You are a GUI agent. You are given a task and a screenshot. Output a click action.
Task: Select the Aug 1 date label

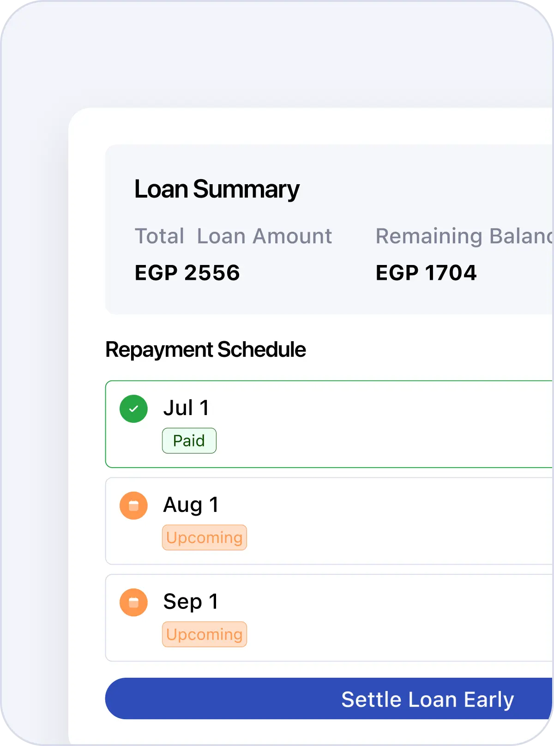pyautogui.click(x=191, y=505)
